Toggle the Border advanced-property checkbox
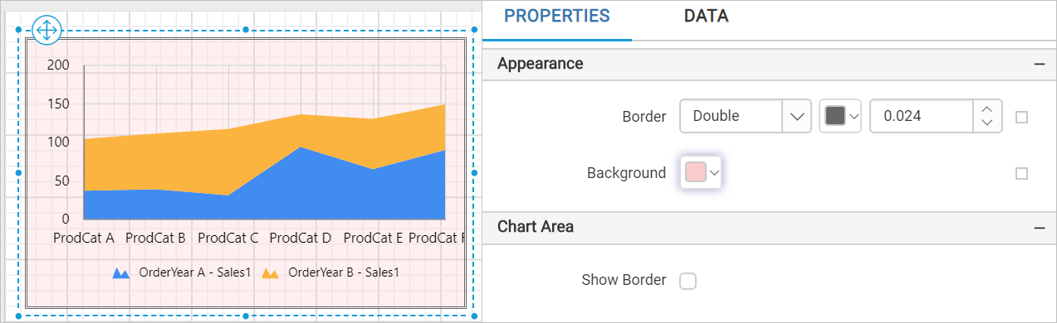The width and height of the screenshot is (1057, 323). coord(1022,118)
